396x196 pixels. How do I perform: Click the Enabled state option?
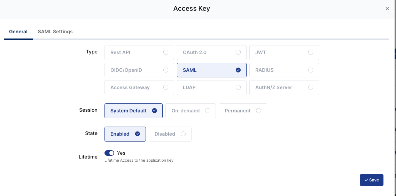(125, 134)
